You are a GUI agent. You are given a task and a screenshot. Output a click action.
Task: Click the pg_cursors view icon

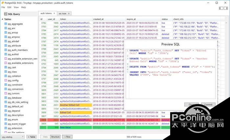tap(6, 93)
